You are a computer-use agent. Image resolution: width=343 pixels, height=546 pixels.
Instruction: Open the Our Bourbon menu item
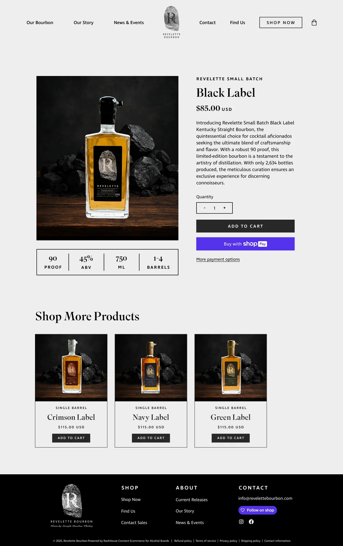click(40, 23)
